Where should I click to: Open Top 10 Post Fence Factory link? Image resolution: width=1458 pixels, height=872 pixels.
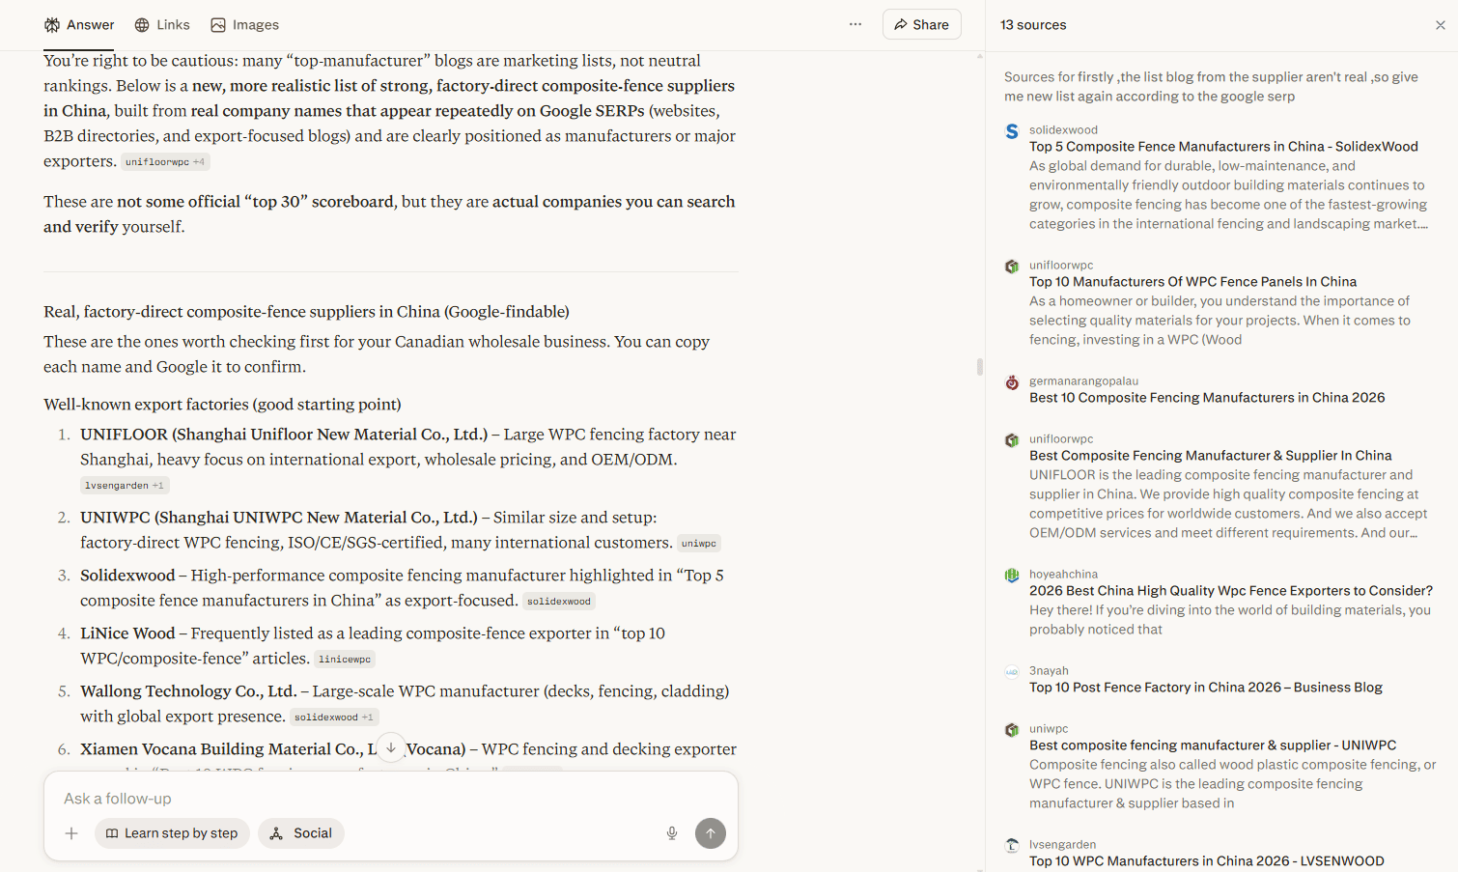[x=1205, y=688]
